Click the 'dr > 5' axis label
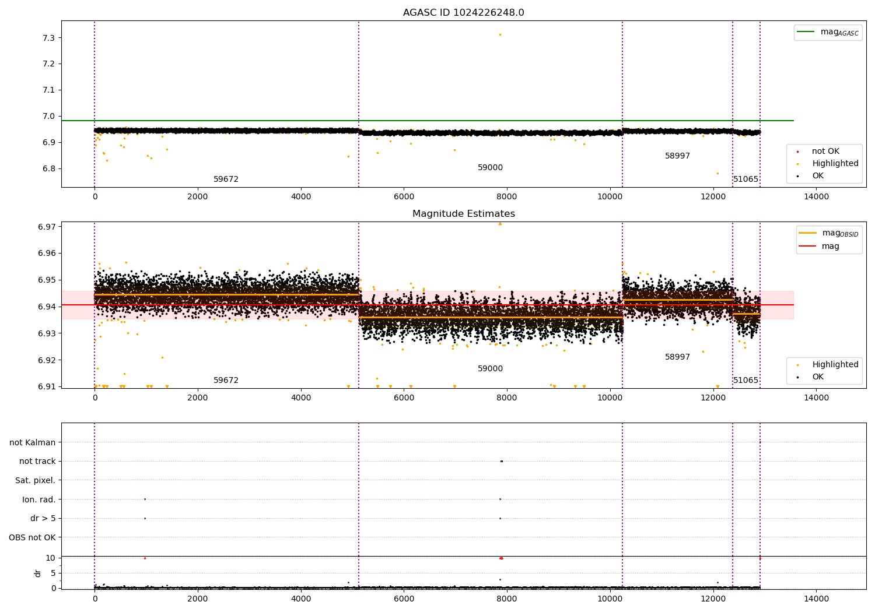The height and width of the screenshot is (612, 875). click(x=43, y=519)
